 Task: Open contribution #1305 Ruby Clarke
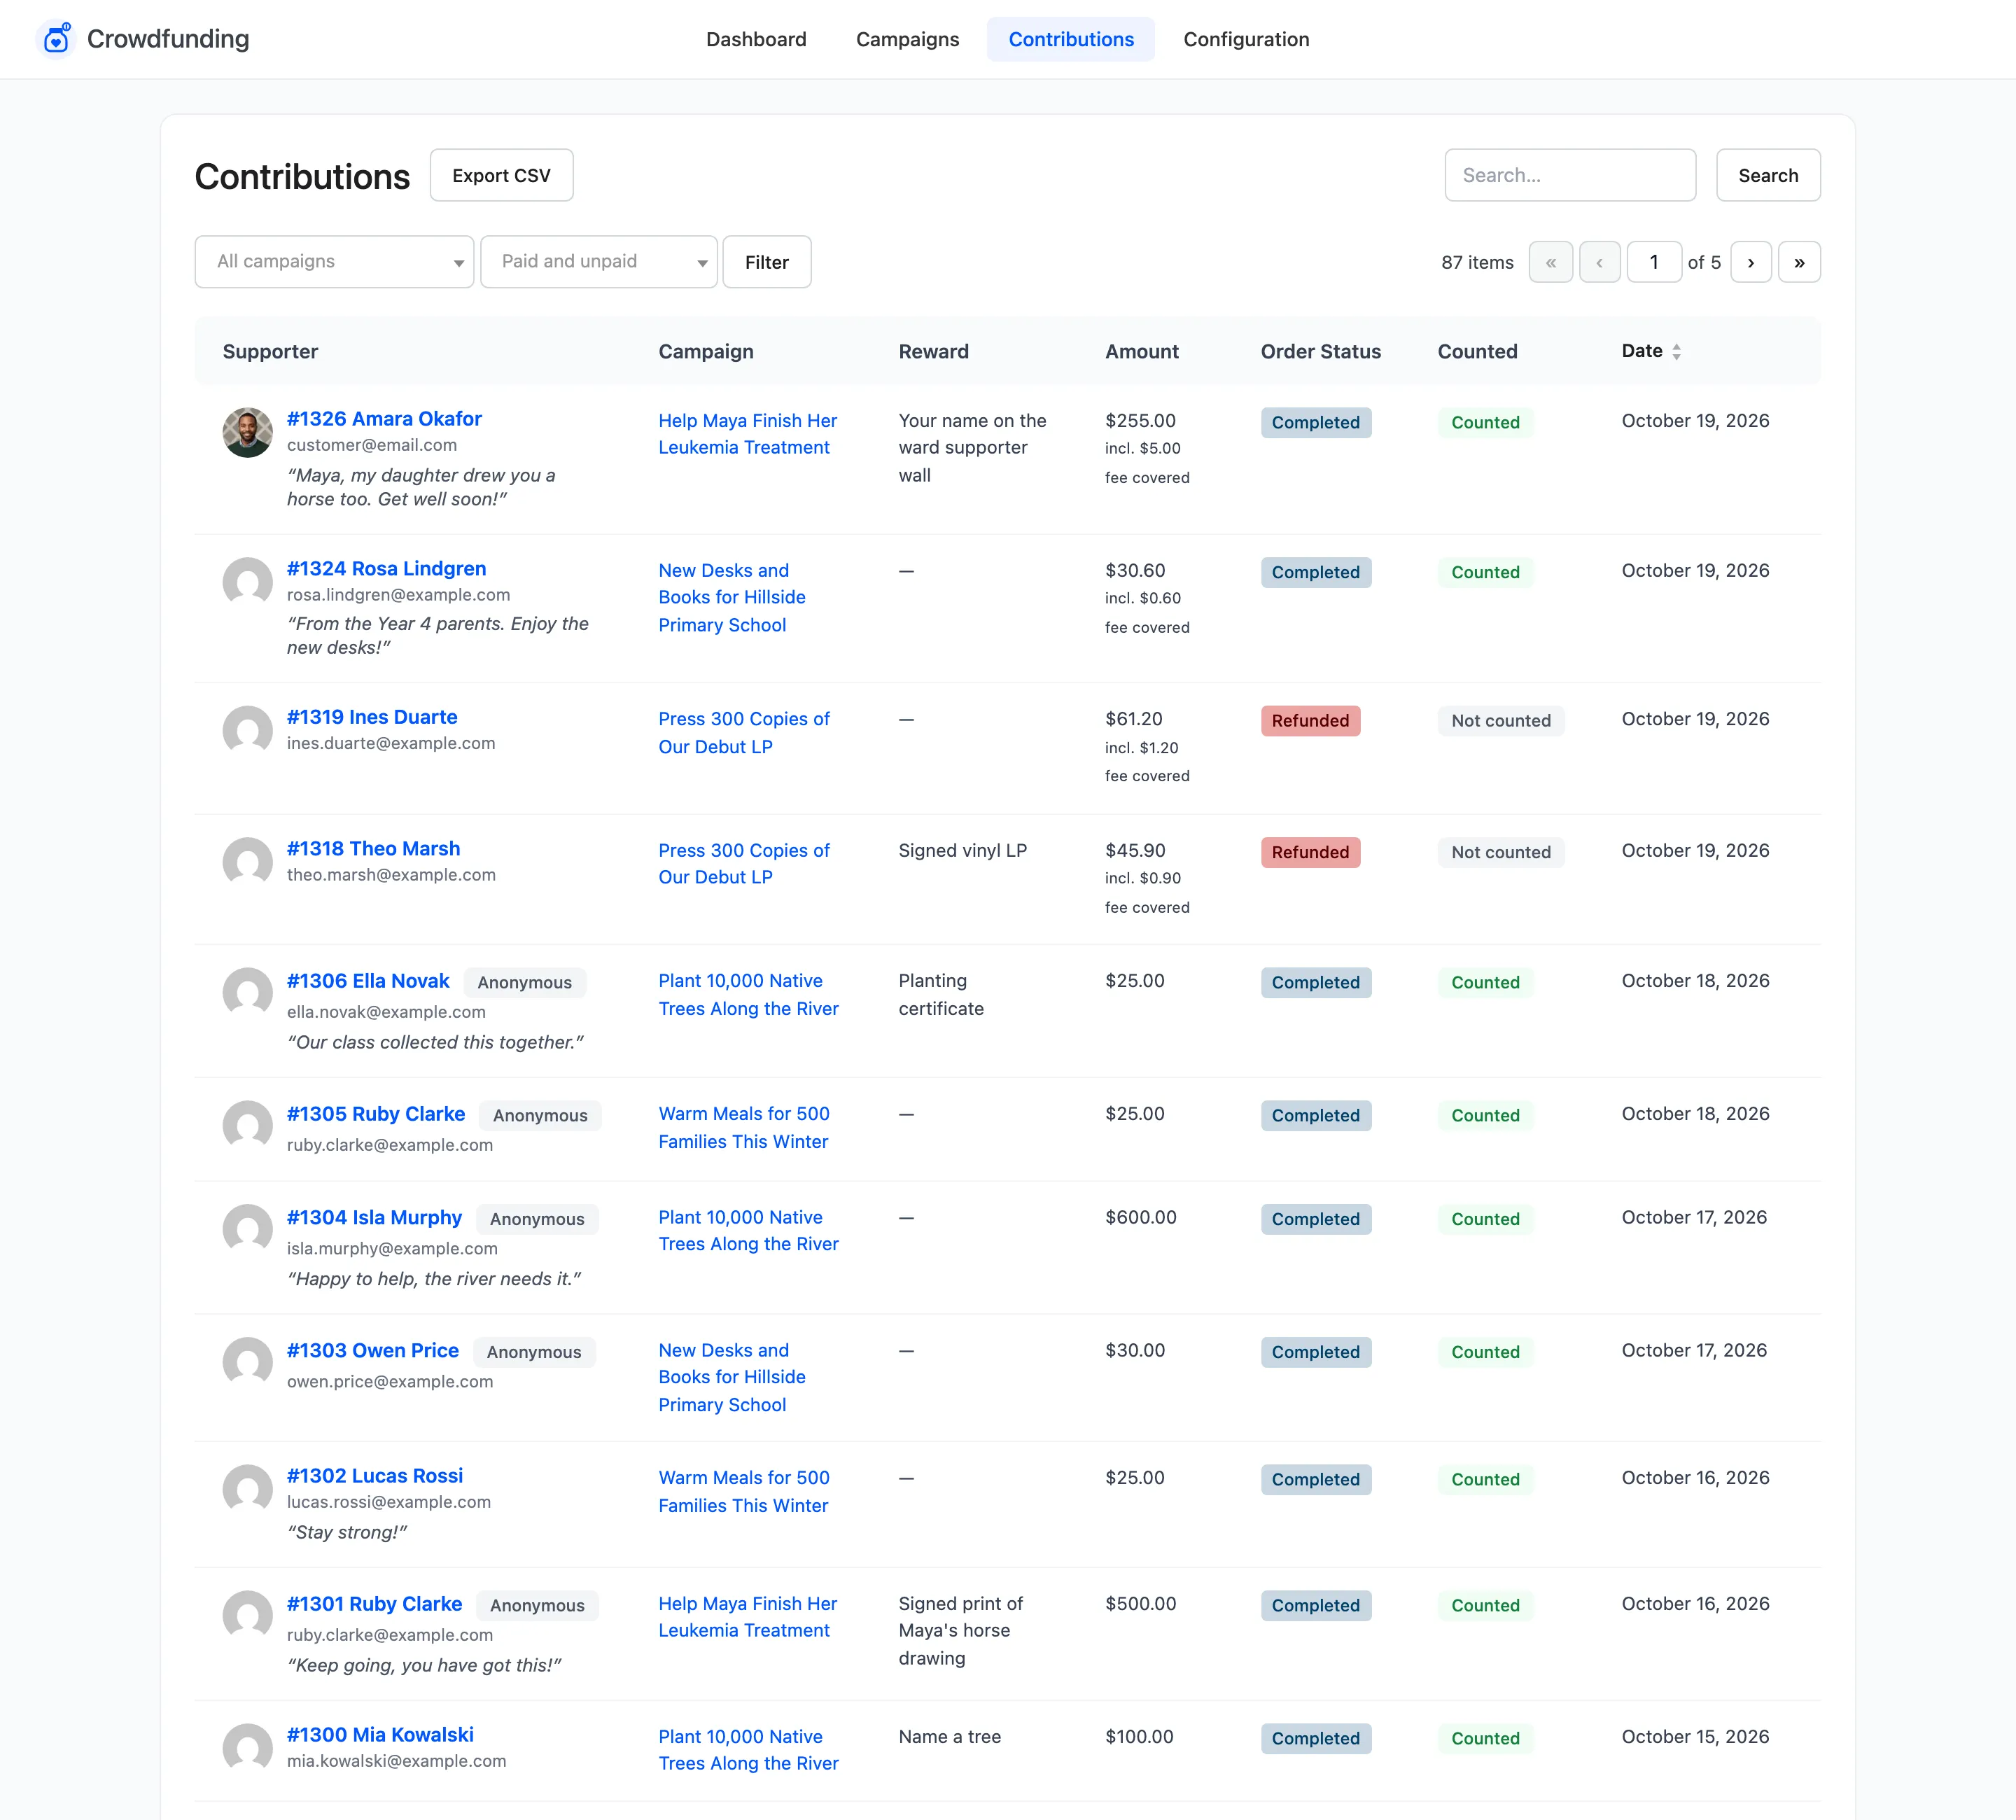pos(376,1114)
